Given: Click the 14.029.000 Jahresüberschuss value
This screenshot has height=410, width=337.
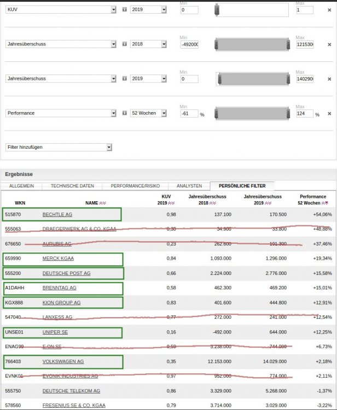Looking at the screenshot, I should [275, 361].
